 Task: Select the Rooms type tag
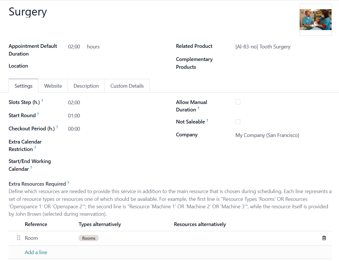coord(89,238)
